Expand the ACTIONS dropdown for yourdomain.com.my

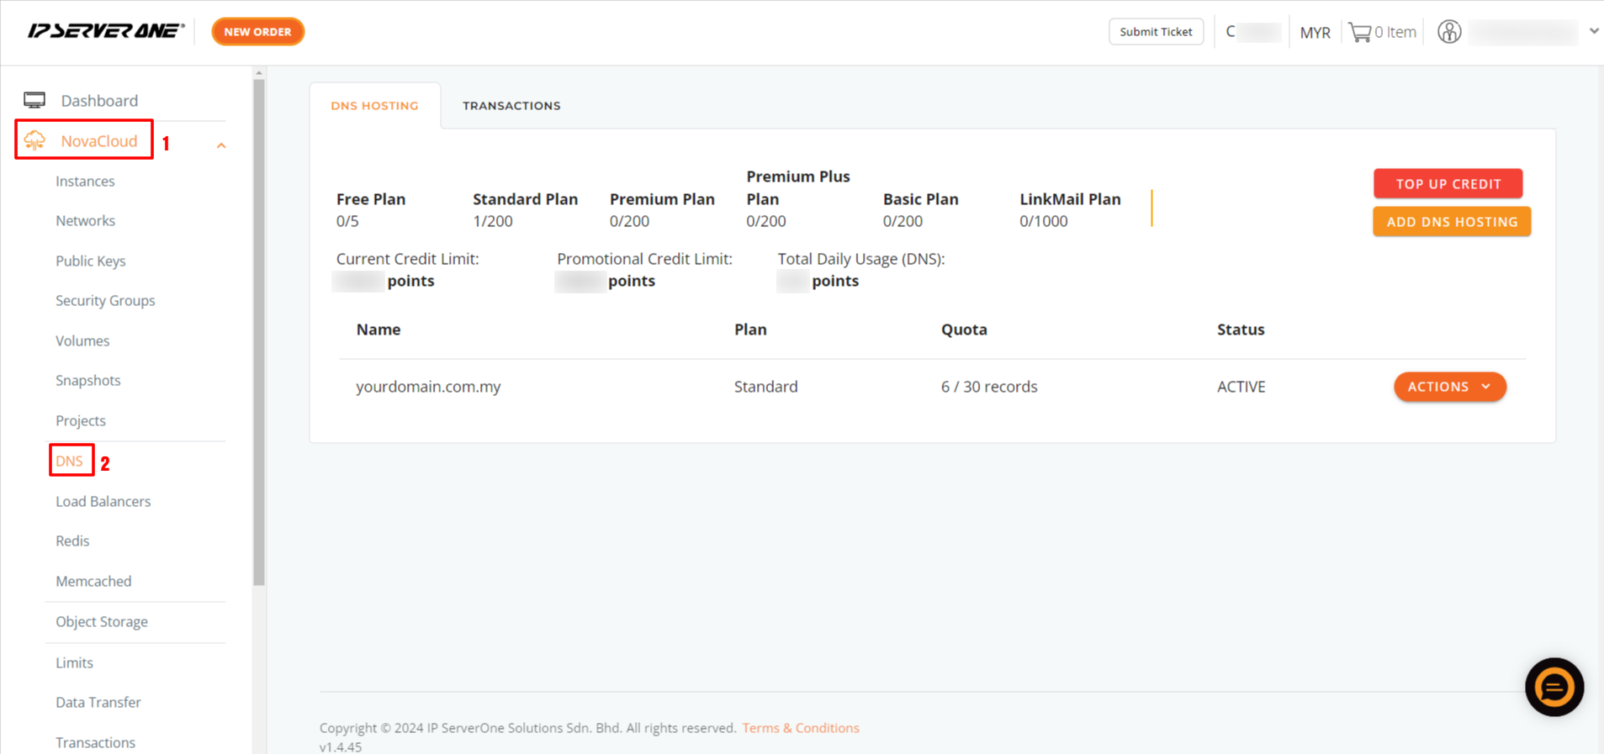click(x=1449, y=387)
